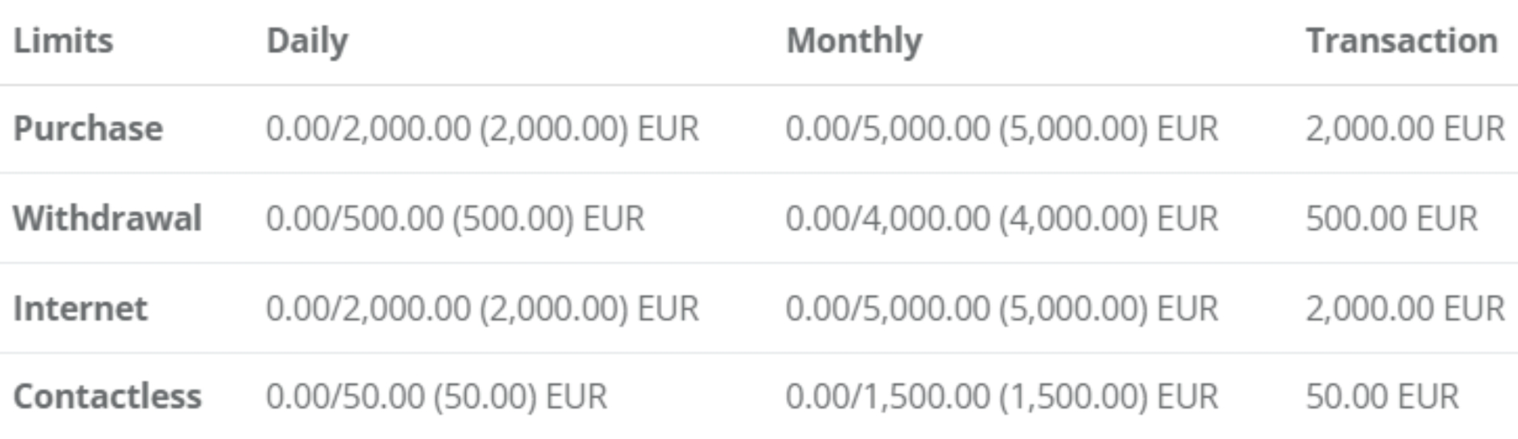
Task: Click the Internet monthly limit value
Action: [1001, 309]
